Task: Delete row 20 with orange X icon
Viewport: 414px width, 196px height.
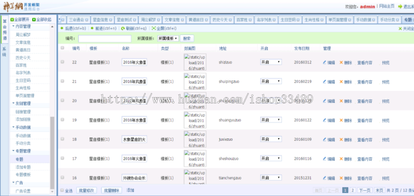Action: (x=341, y=101)
